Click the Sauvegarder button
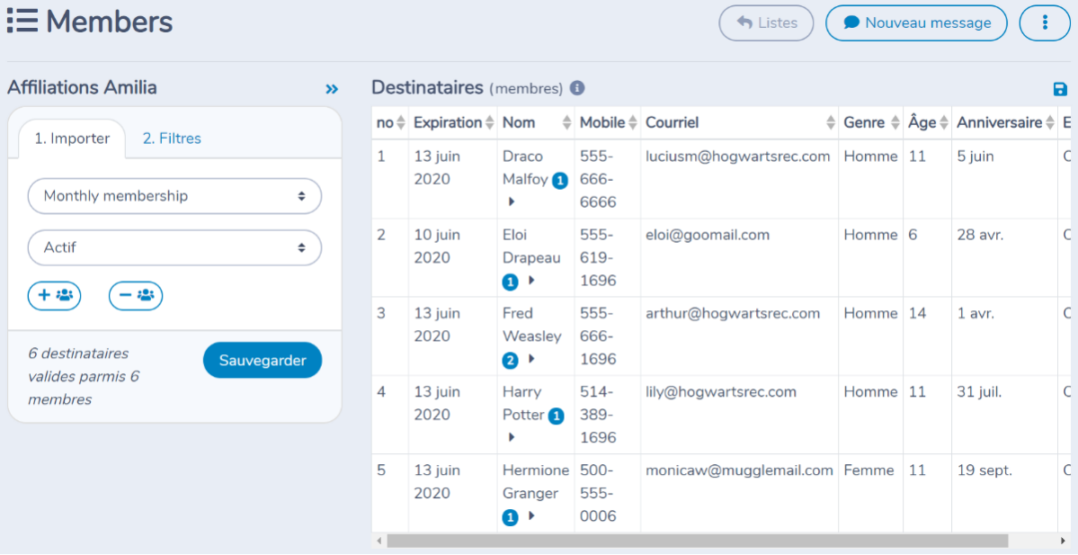 263,361
